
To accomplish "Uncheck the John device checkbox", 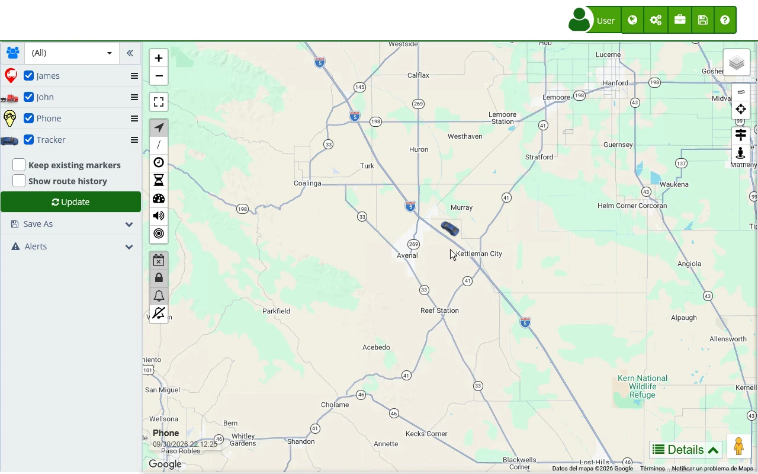I will click(28, 97).
